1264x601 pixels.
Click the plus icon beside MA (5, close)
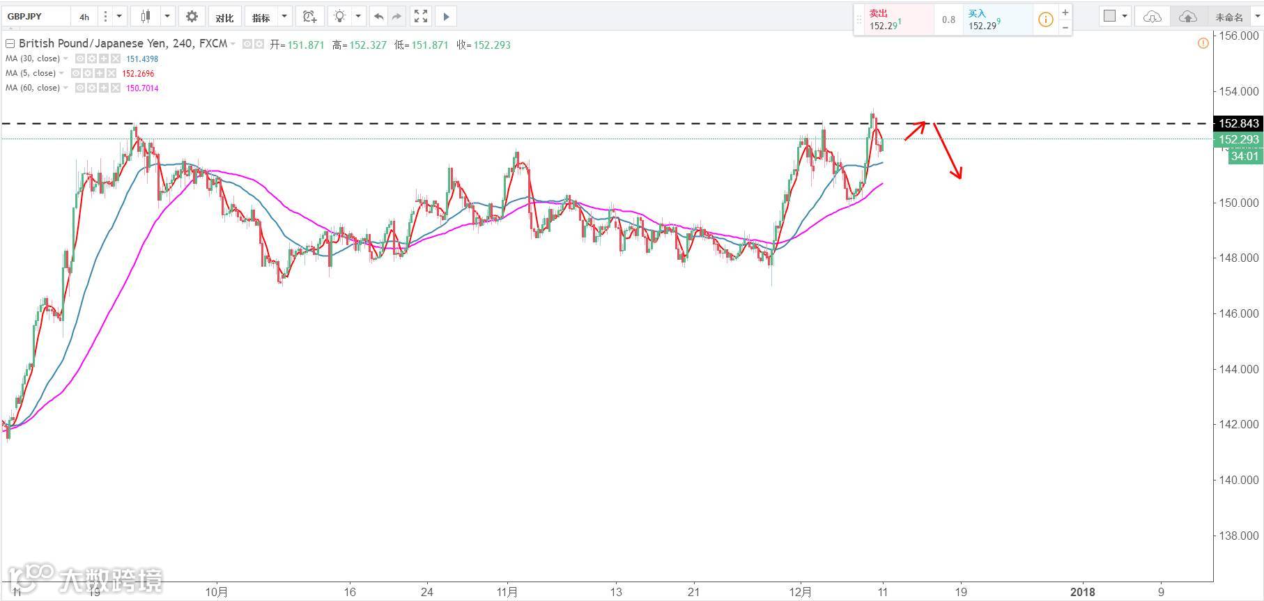tap(100, 74)
